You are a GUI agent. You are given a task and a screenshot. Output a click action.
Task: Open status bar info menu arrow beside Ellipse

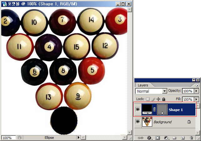click(x=78, y=138)
